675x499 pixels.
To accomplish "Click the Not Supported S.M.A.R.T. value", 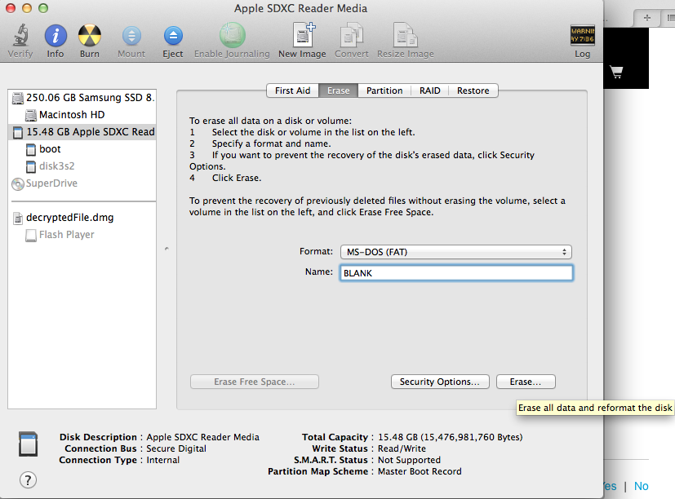I will point(409,461).
